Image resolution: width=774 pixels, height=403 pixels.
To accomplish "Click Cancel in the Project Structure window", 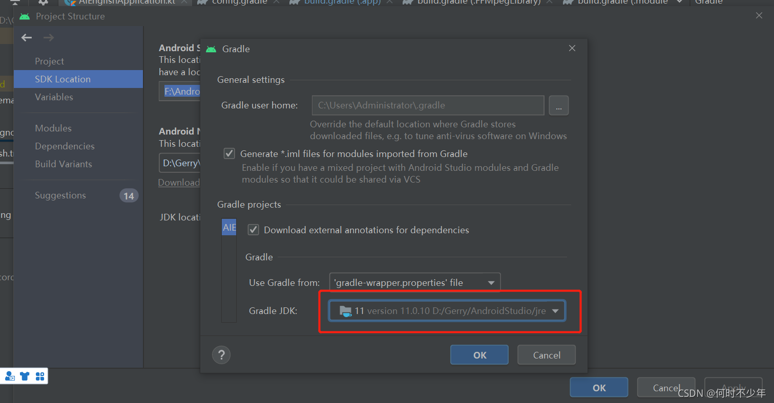I will pos(666,388).
